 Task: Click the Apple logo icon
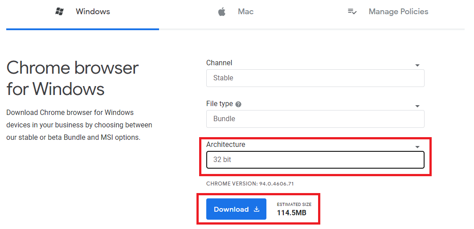(x=222, y=12)
